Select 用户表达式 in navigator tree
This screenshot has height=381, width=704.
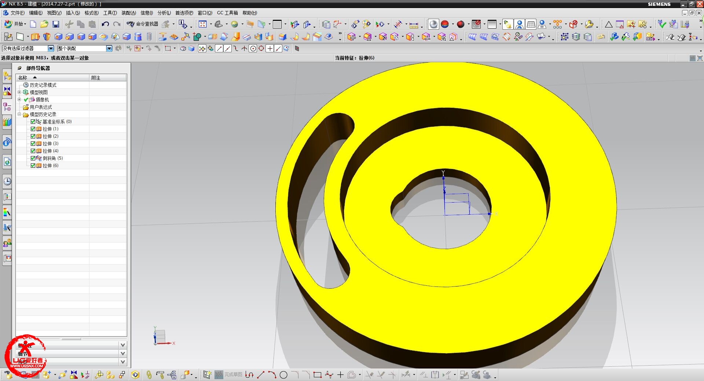[x=41, y=107]
